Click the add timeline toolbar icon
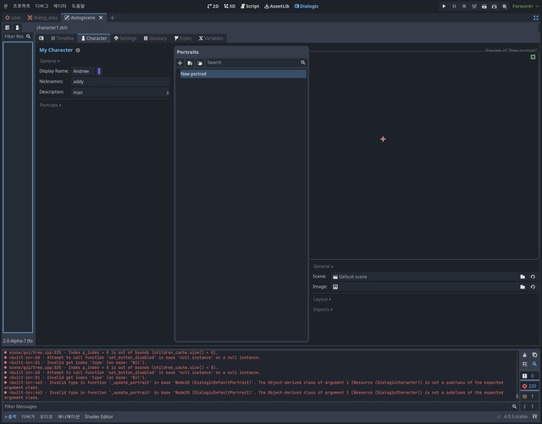This screenshot has width=542, height=424. pos(8,28)
